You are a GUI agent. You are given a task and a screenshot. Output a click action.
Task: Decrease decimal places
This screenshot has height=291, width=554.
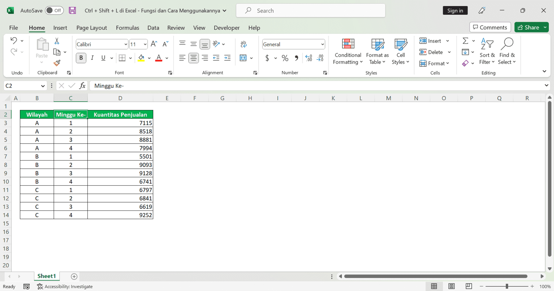pos(320,58)
